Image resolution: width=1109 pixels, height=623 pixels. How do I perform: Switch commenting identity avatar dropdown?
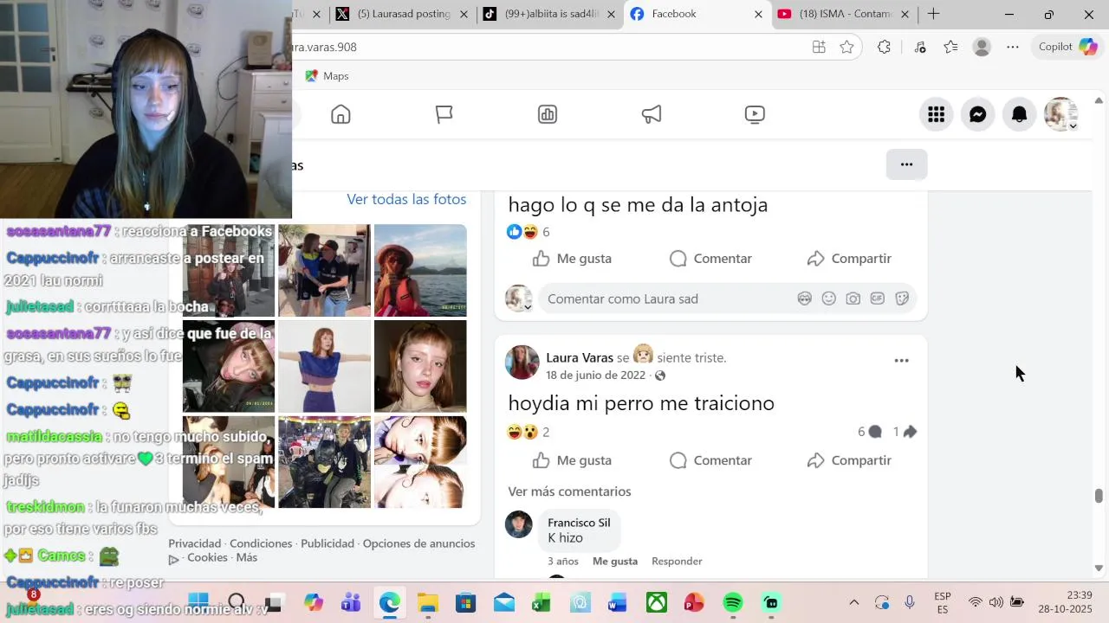coord(519,299)
